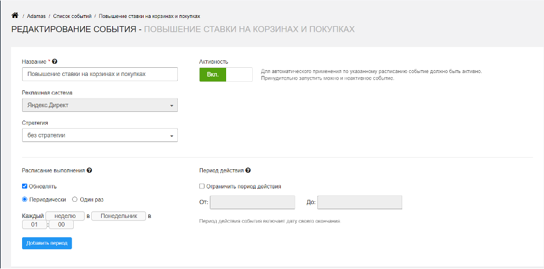Enable Ограничить период действия checkbox

click(202, 186)
